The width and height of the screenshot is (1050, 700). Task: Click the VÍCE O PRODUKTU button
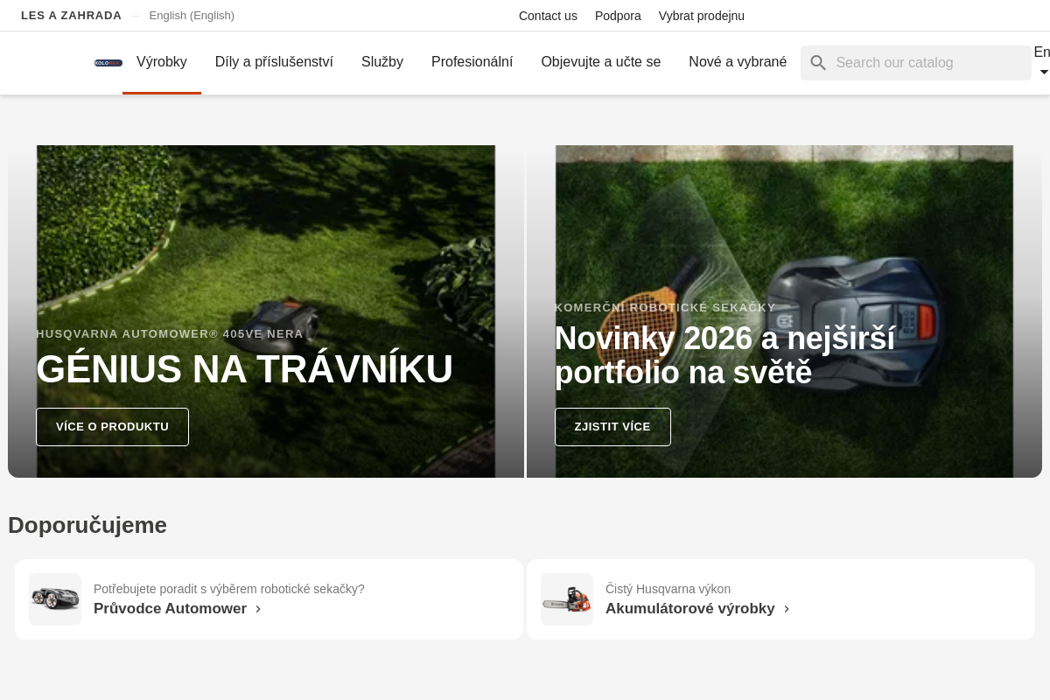[112, 427]
